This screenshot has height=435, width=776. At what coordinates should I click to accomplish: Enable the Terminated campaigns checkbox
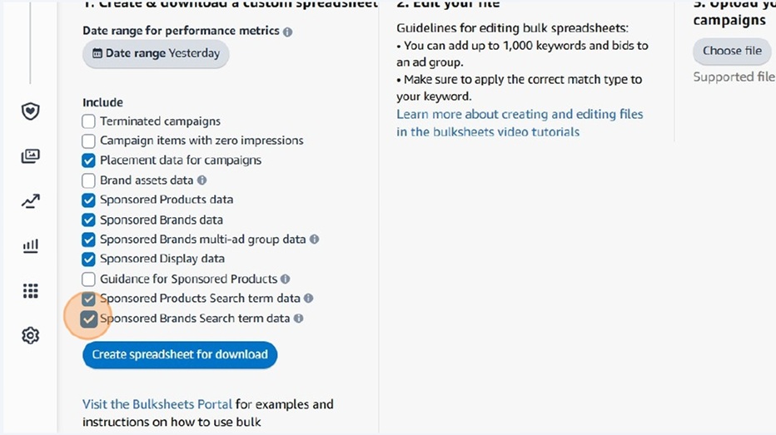point(88,121)
